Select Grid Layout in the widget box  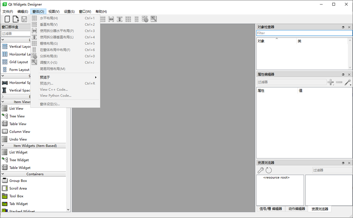15,62
